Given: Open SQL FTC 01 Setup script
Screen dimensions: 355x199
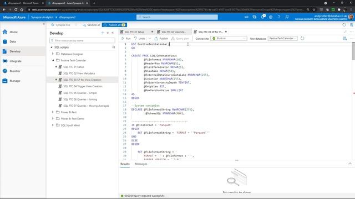Looking at the screenshot, I should pyautogui.click(x=74, y=67).
